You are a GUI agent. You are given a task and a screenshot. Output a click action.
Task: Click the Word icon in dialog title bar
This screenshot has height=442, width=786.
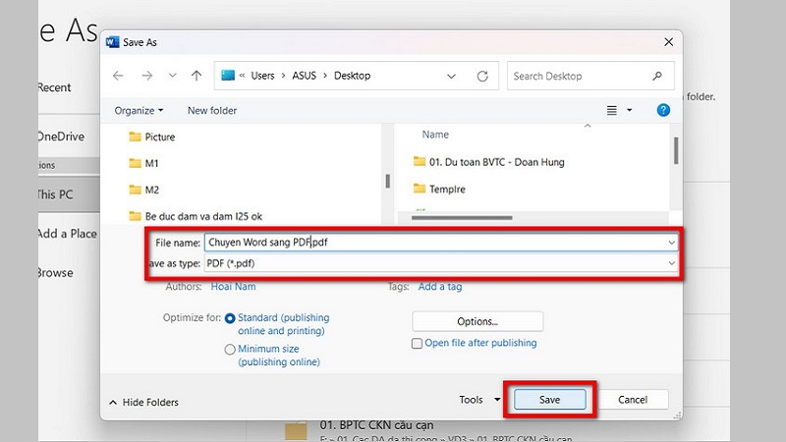click(x=112, y=42)
